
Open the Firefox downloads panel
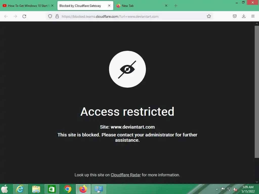(244, 16)
